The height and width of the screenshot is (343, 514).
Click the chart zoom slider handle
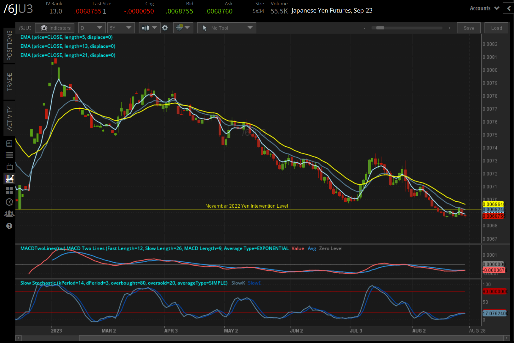(380, 28)
